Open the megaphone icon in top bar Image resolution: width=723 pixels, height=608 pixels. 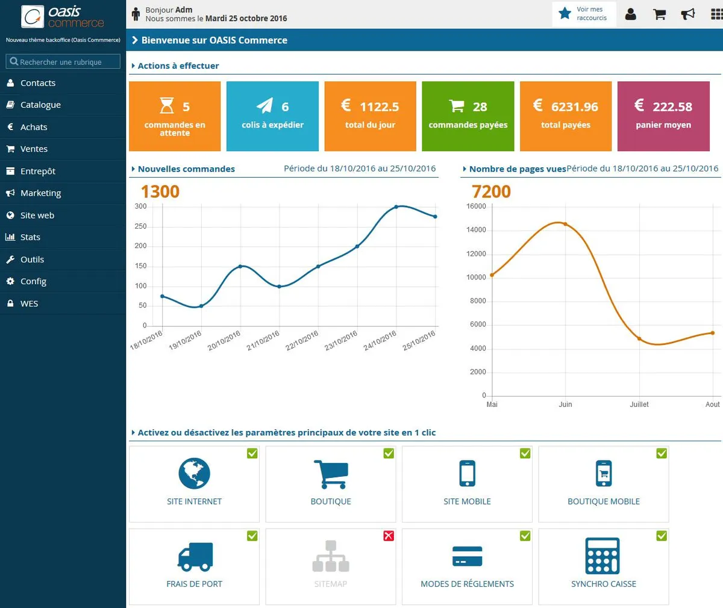coord(688,14)
